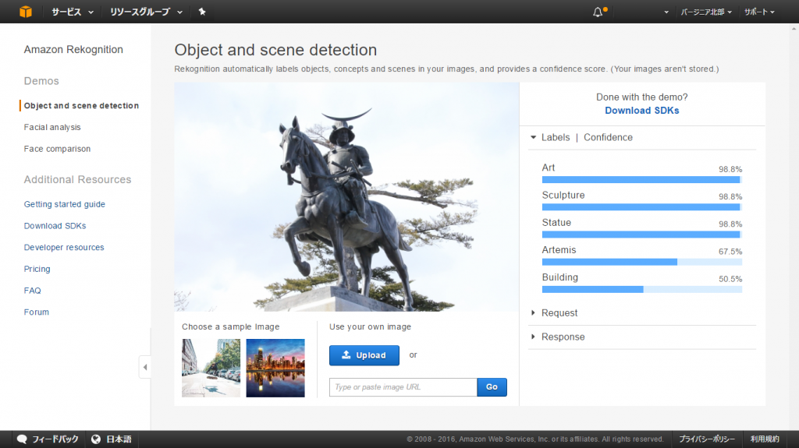This screenshot has height=448, width=799.
Task: Open the サービス dropdown menu
Action: [x=73, y=12]
